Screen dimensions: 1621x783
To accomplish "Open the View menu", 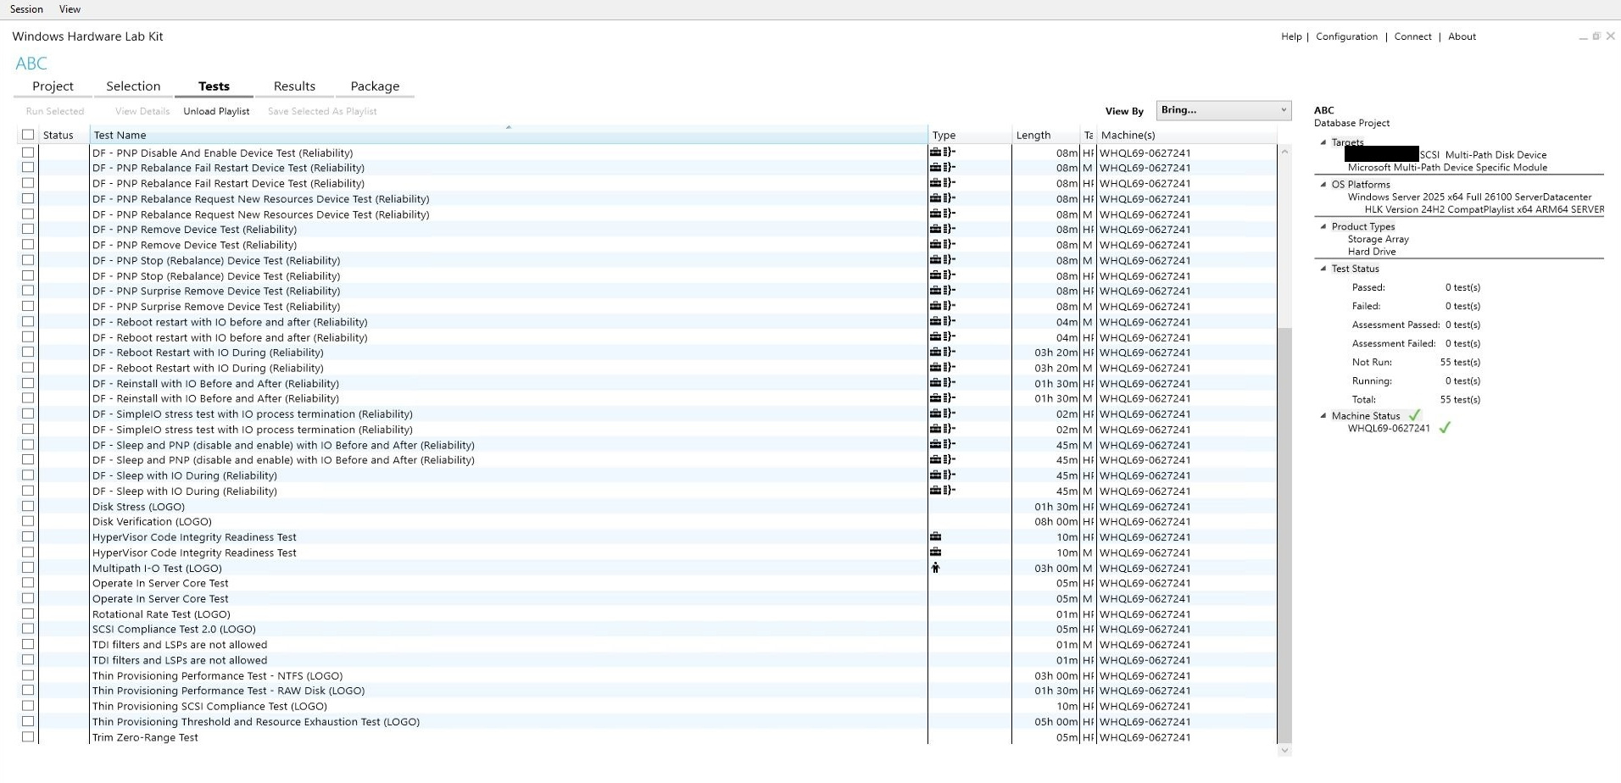I will click(x=70, y=9).
